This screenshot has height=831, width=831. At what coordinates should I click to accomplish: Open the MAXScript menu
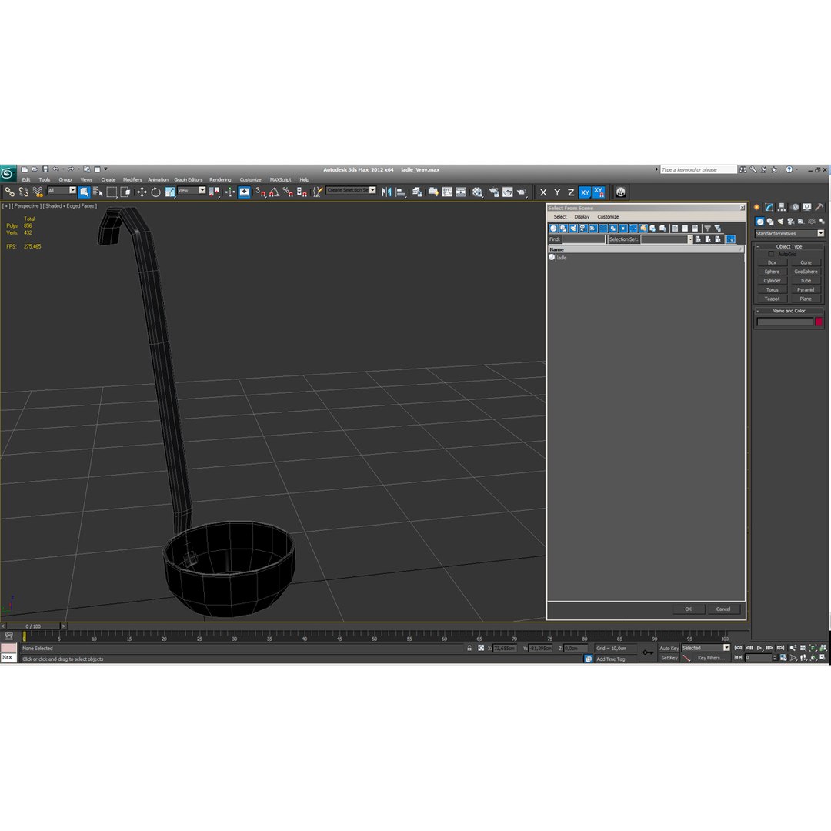[280, 179]
